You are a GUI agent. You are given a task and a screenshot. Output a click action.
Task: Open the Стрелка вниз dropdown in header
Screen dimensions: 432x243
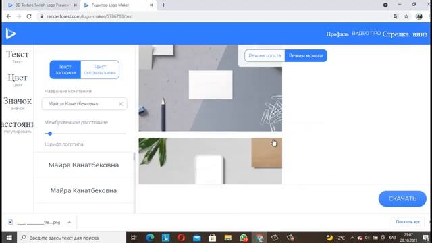(405, 34)
